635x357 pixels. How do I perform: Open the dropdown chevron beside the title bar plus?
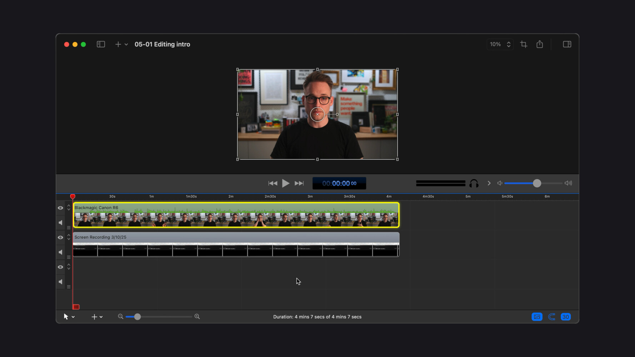[x=126, y=45]
